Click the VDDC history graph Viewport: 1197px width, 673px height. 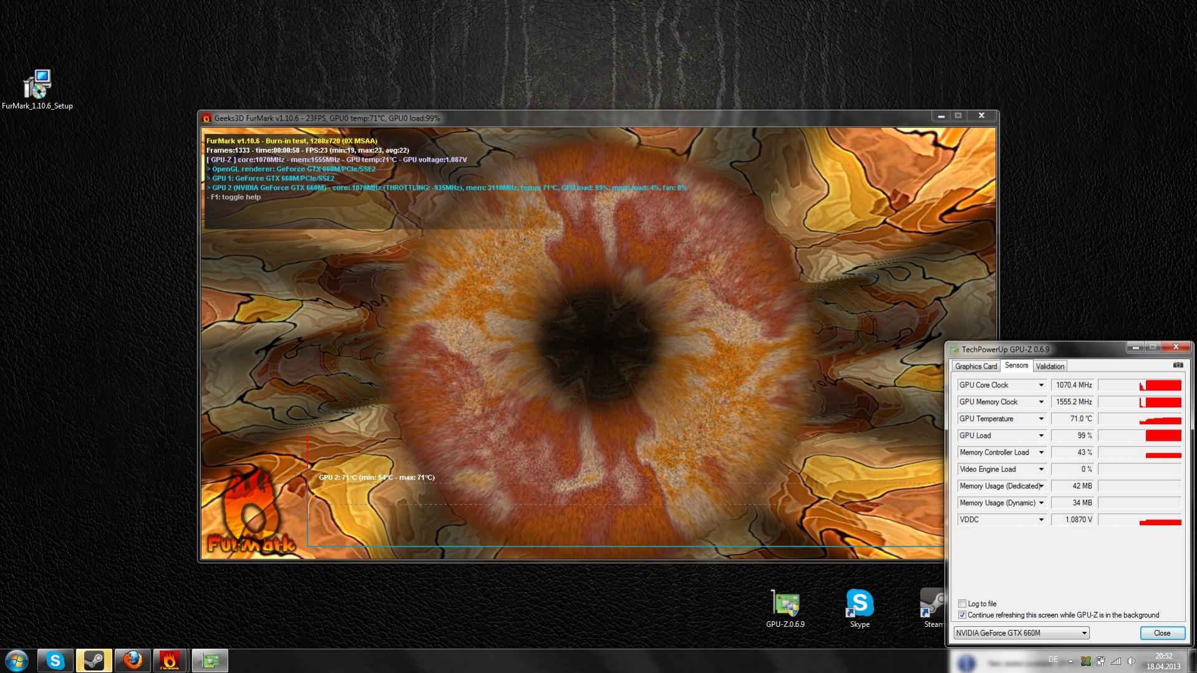(1140, 520)
